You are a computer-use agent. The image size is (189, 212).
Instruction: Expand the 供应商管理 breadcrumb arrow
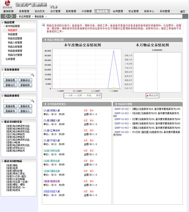point(33,16)
